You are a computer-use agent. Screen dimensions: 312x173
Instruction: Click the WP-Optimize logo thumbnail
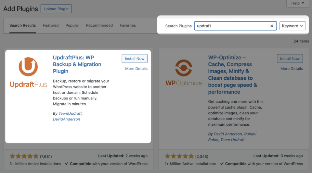tap(184, 73)
